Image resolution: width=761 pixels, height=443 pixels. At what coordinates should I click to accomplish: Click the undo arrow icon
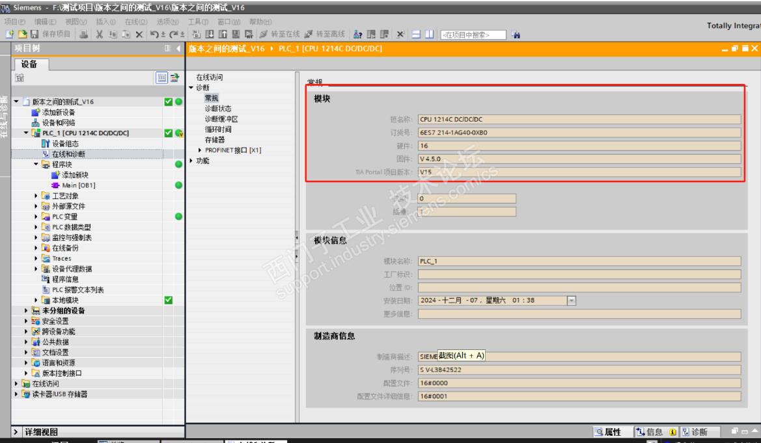point(154,34)
